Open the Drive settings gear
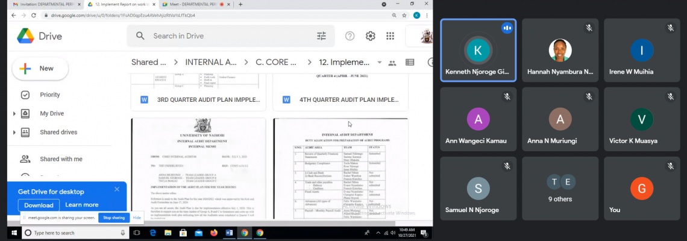Image resolution: width=687 pixels, height=241 pixels. [370, 36]
